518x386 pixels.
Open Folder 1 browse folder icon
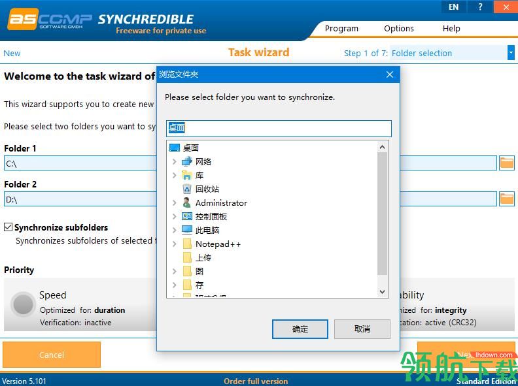[506, 163]
